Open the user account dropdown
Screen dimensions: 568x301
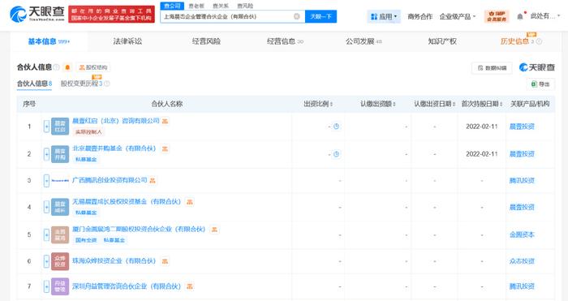pos(544,16)
